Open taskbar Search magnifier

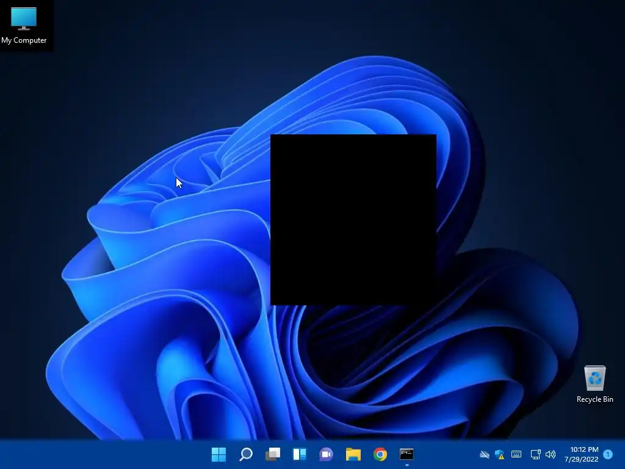pos(246,454)
